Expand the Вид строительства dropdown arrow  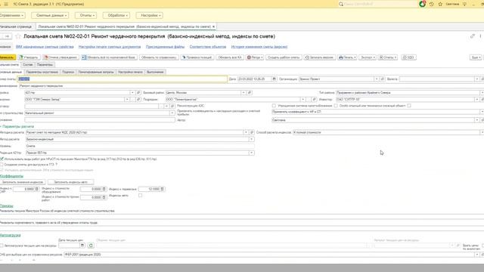tap(172, 113)
